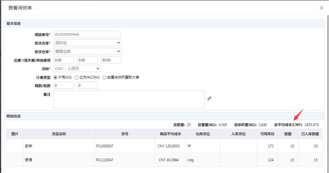Viewport: 329px width, 173px height.
Task: Click the 箱数 input field
Action: (64, 85)
